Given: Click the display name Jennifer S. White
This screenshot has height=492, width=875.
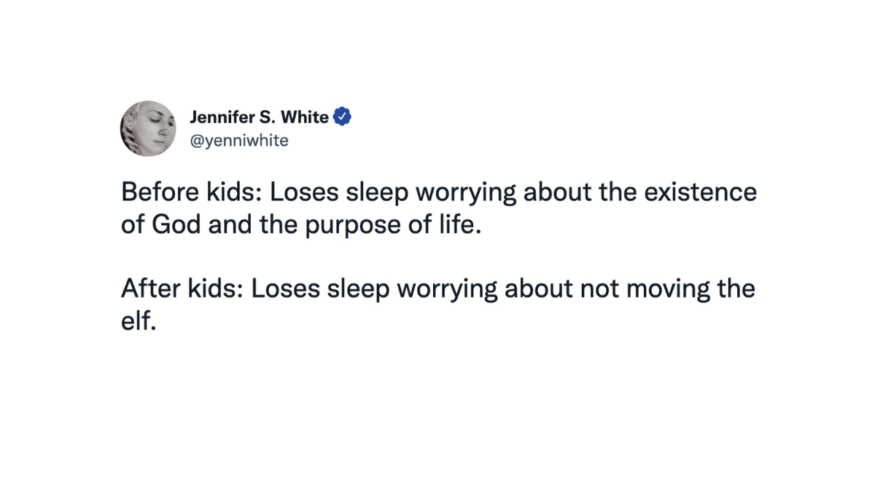Looking at the screenshot, I should pos(259,117).
